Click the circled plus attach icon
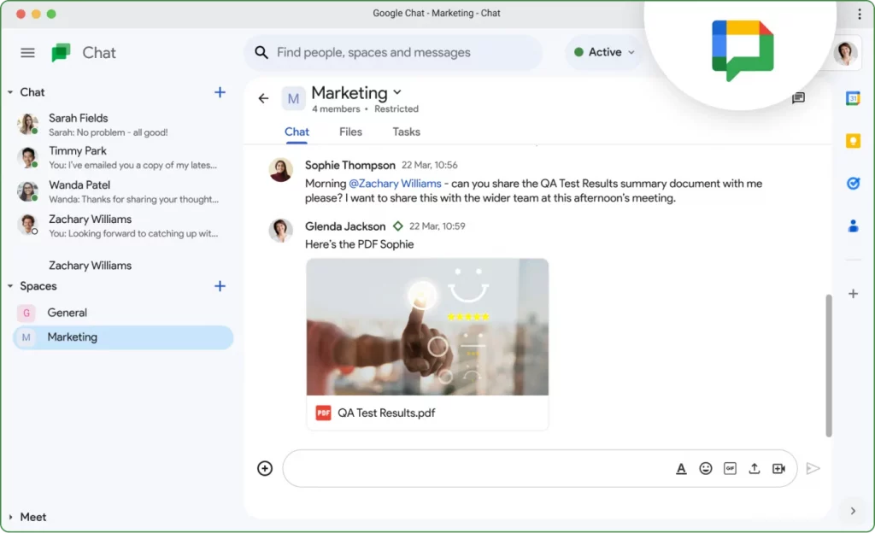Viewport: 875px width, 533px height. coord(265,468)
